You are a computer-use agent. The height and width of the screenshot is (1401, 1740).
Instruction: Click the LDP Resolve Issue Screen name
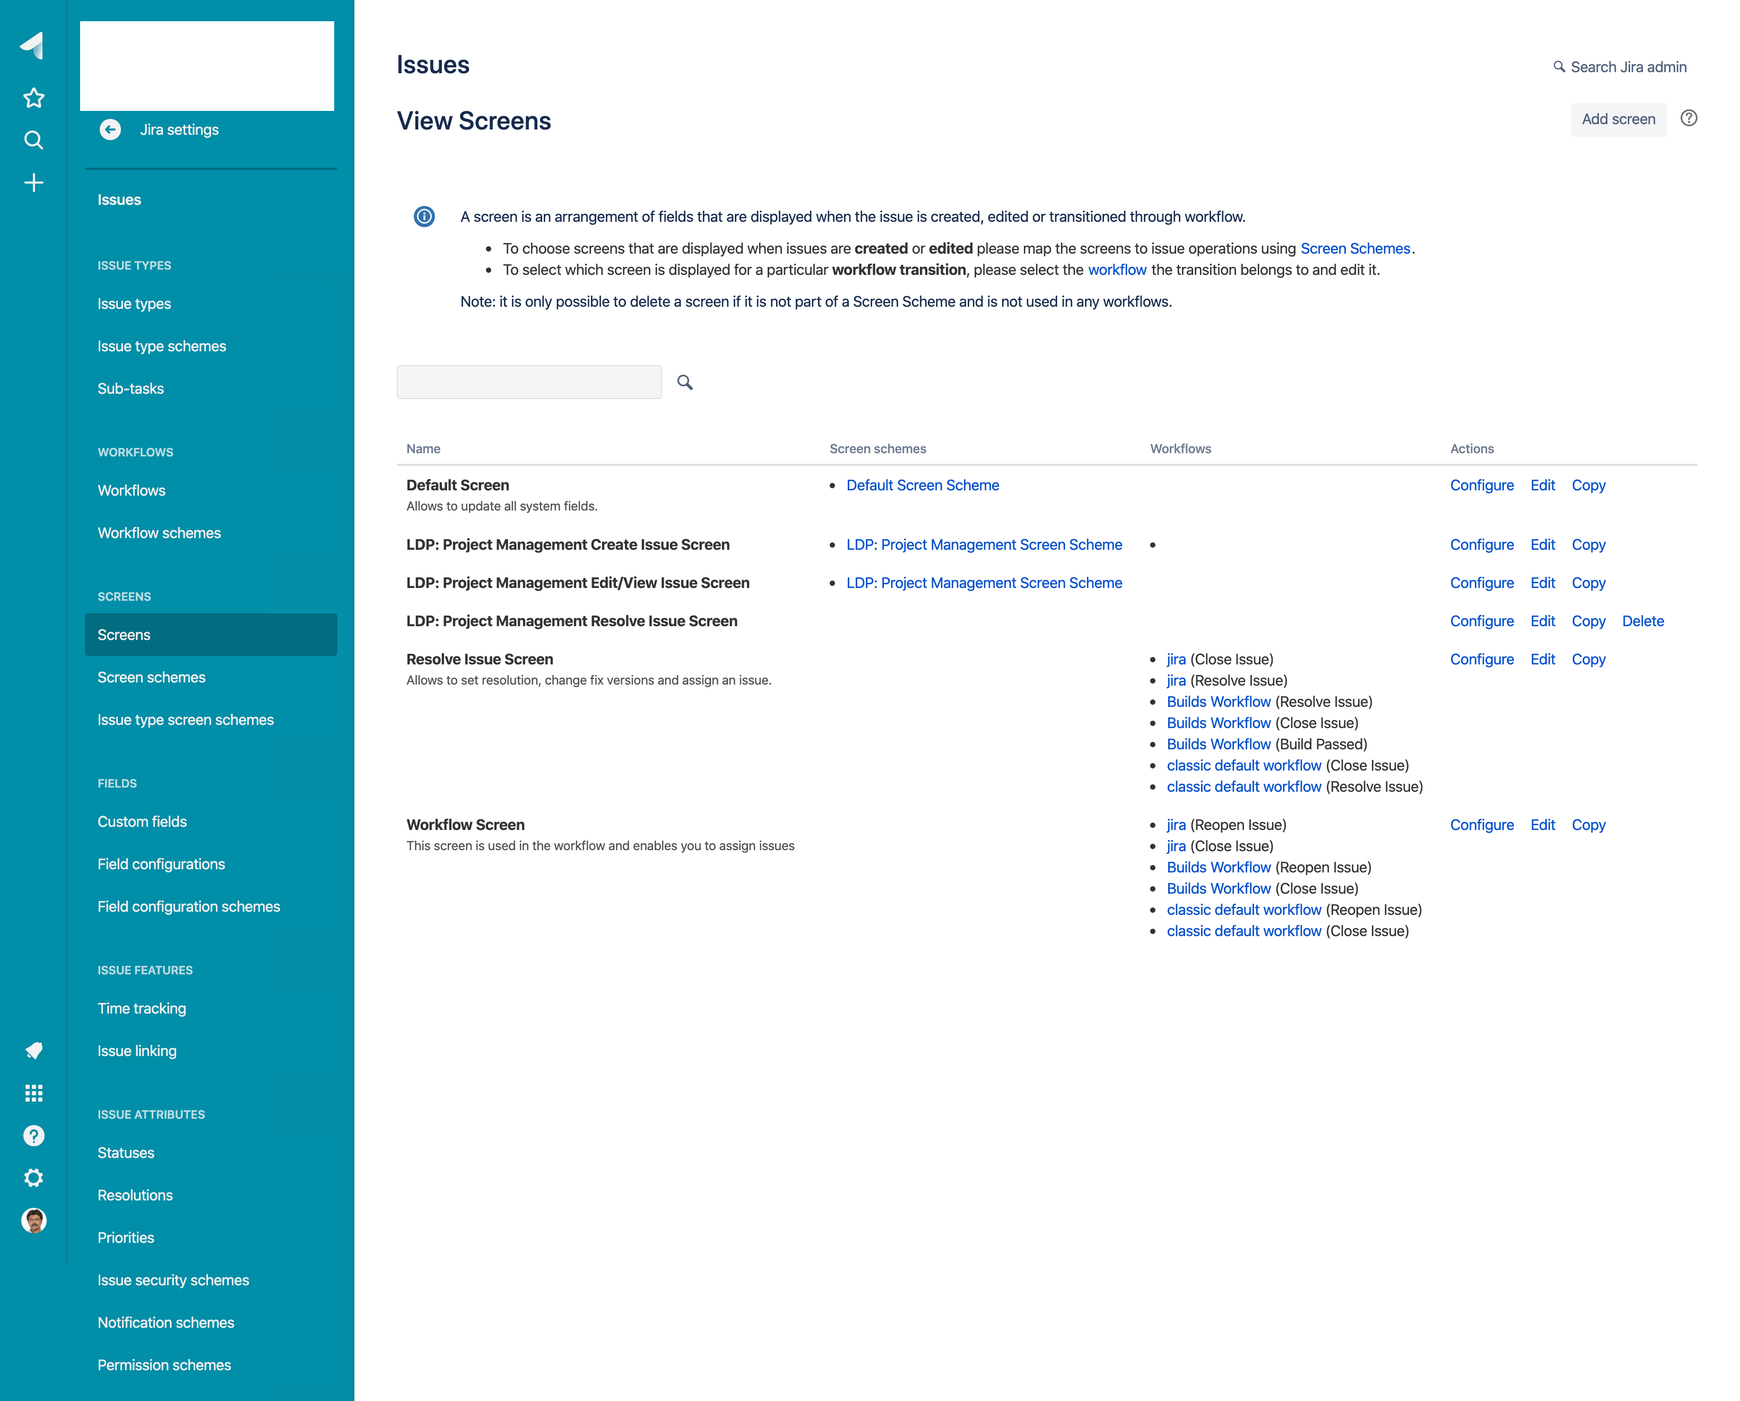click(571, 621)
